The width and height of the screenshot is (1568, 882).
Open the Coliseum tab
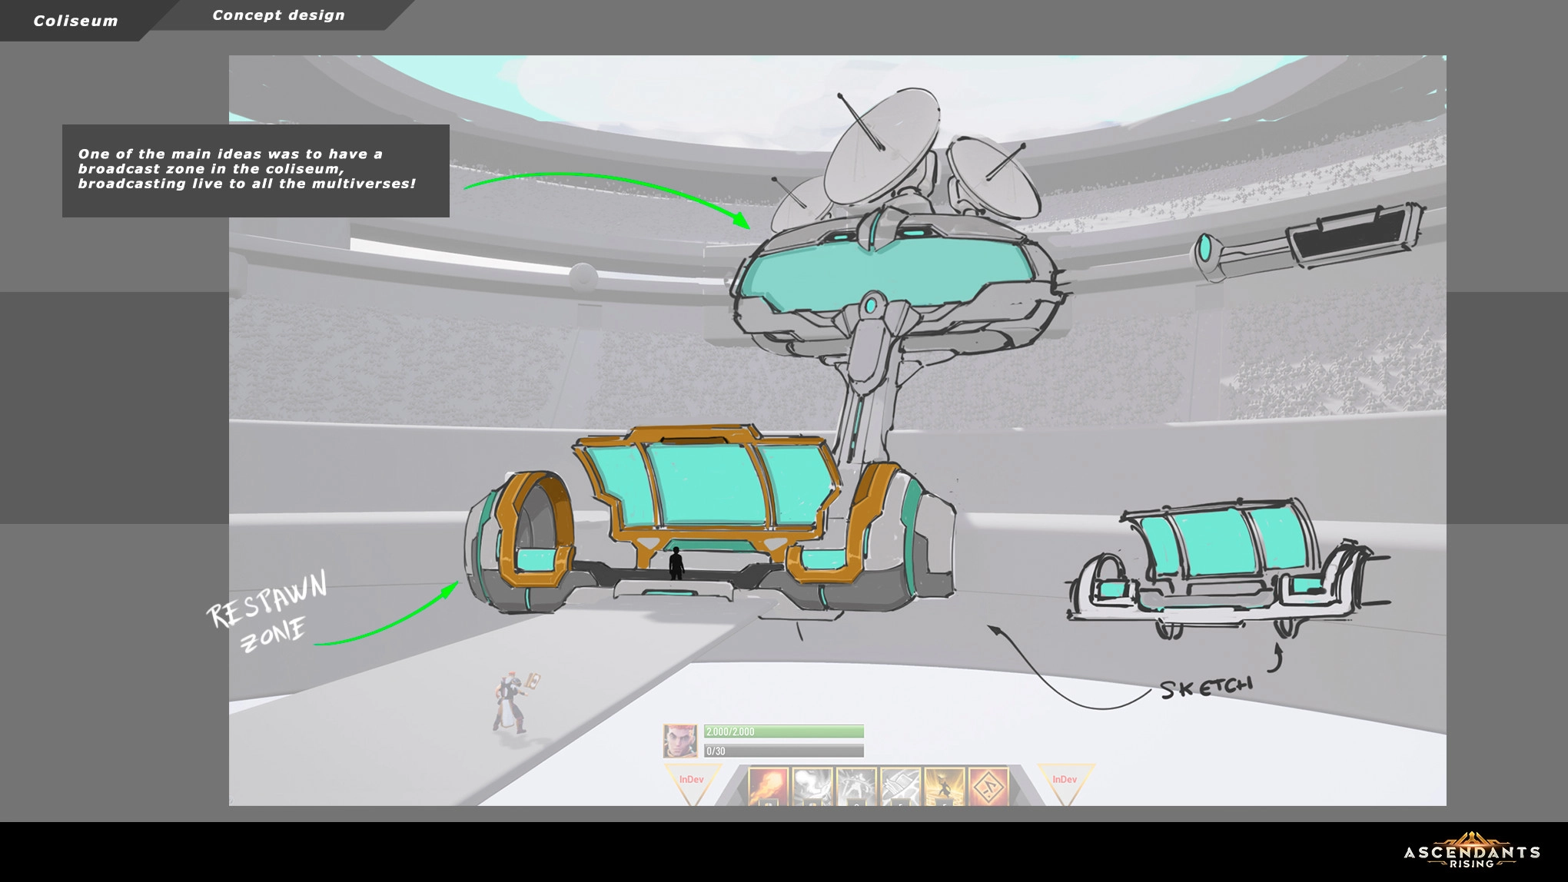coord(75,21)
